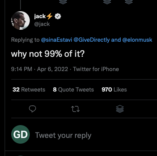This screenshot has width=157, height=156.
Task: Click the top-middle stacked layers icon
Action: coord(107,2)
